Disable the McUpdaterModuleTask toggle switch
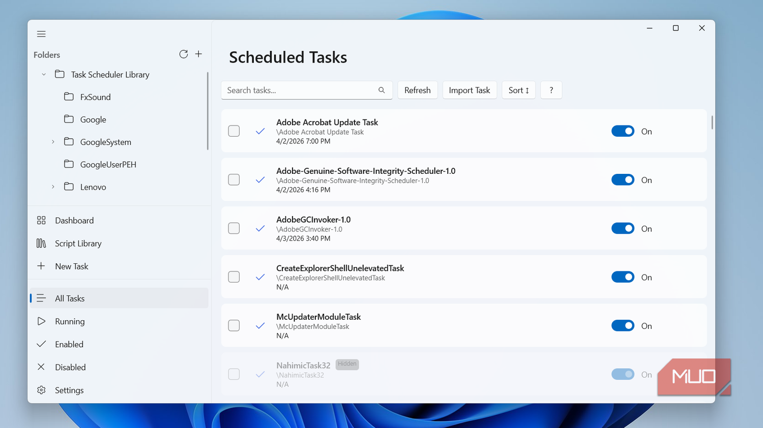This screenshot has height=428, width=763. click(623, 326)
